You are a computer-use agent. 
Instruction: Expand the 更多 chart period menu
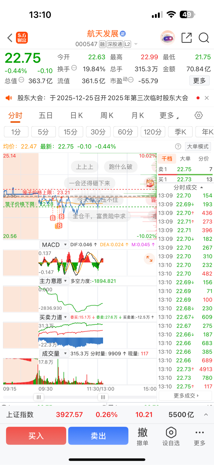point(169,115)
